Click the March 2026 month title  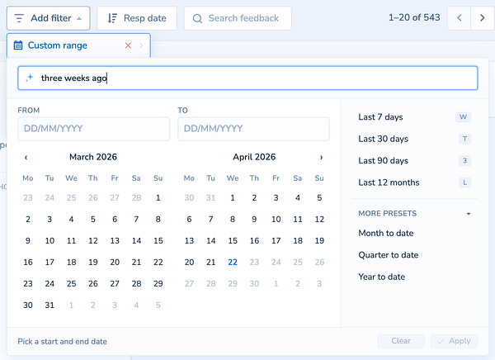tap(93, 157)
